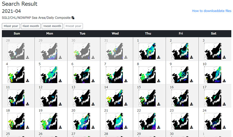Open the April 19 chlorophyll map thumbnail
The image size is (233, 137).
point(49,121)
